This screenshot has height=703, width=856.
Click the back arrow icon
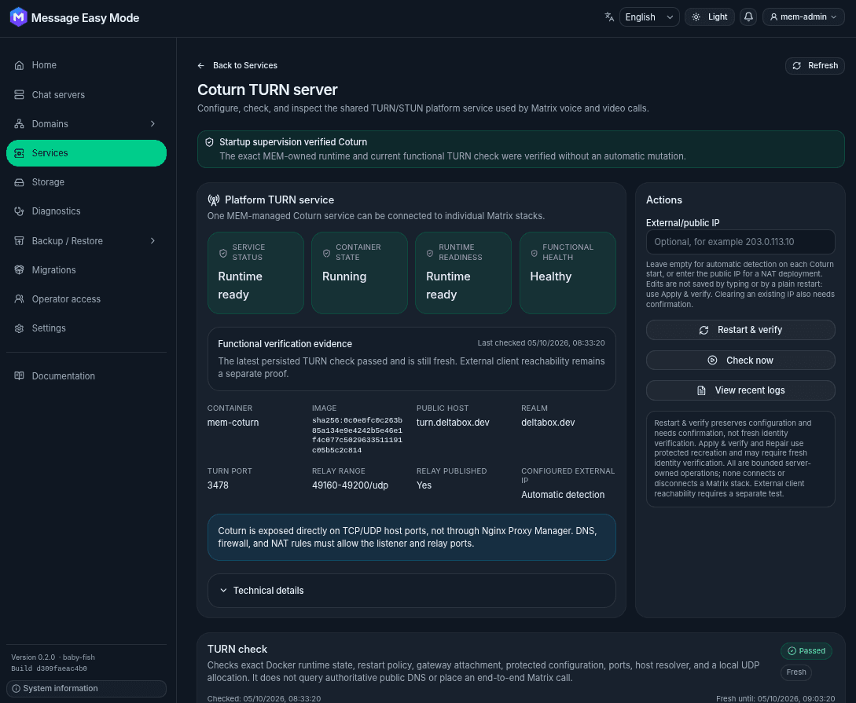(201, 65)
